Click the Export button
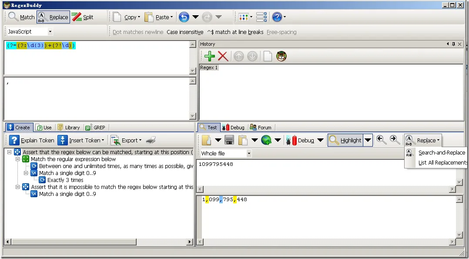469x259 pixels. click(x=126, y=140)
